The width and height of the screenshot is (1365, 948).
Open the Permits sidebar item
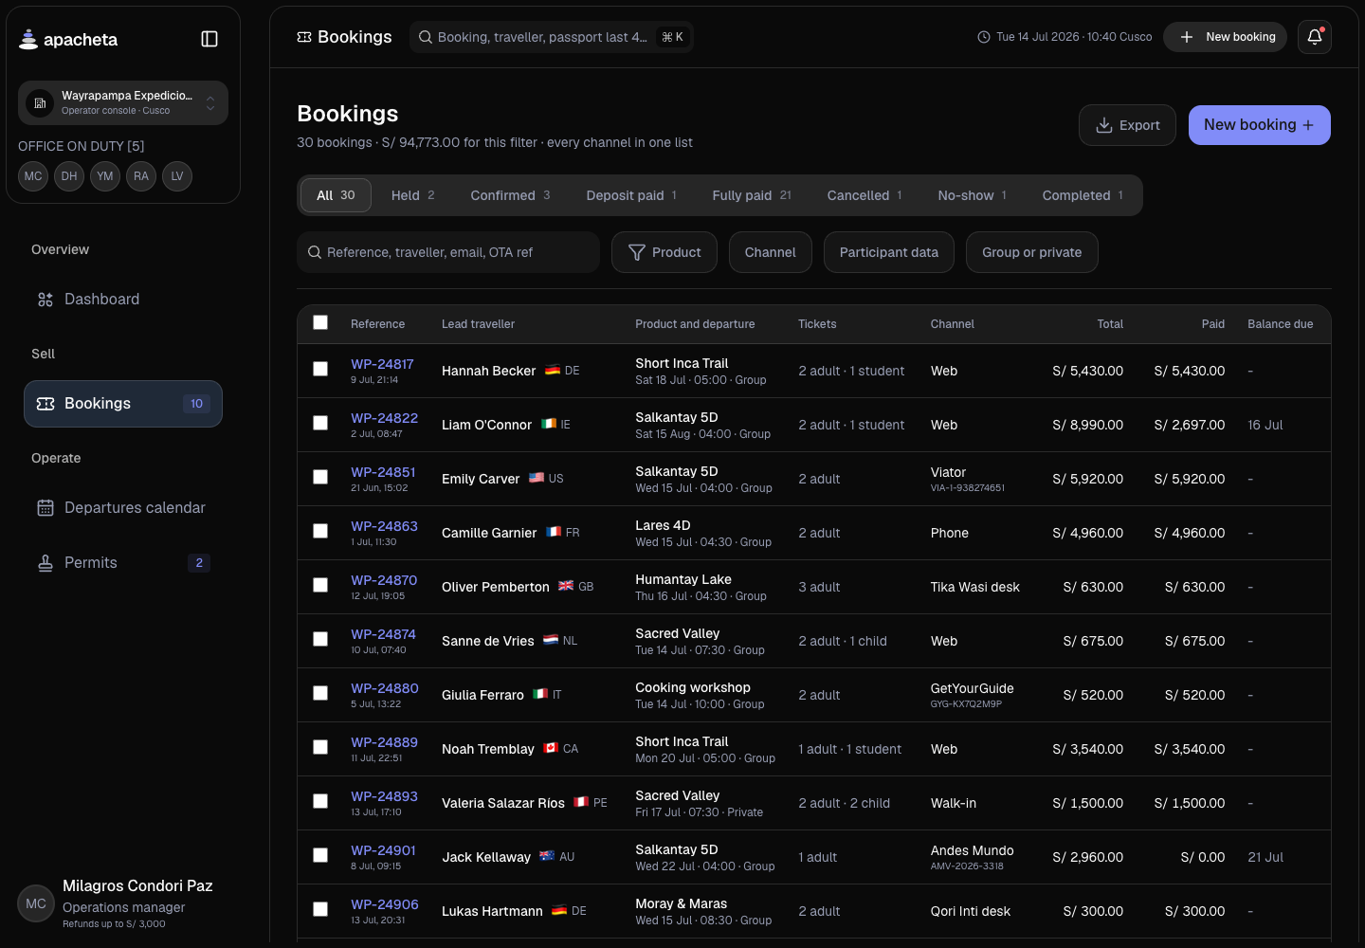pyautogui.click(x=123, y=563)
